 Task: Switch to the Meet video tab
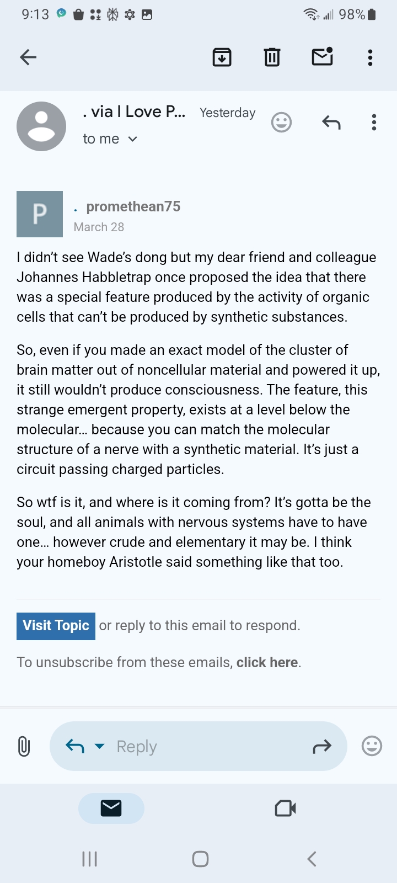(x=285, y=808)
